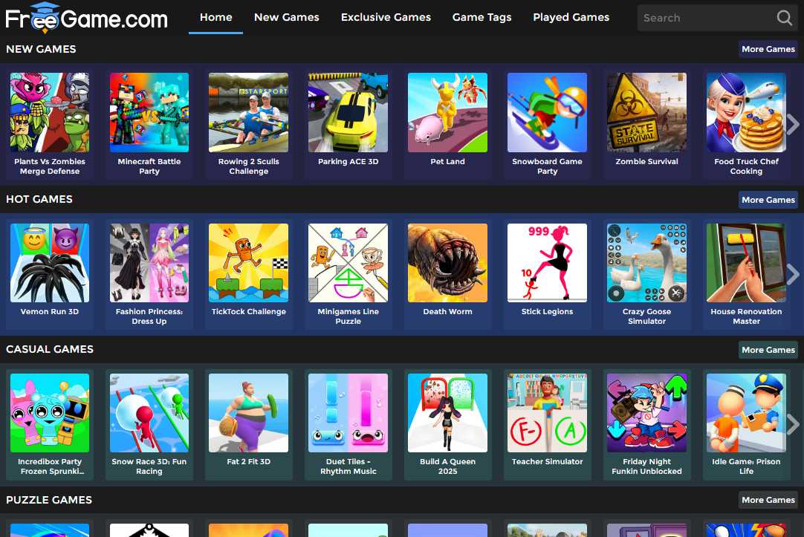Click More Games in Puzzle Games section

[x=768, y=500]
